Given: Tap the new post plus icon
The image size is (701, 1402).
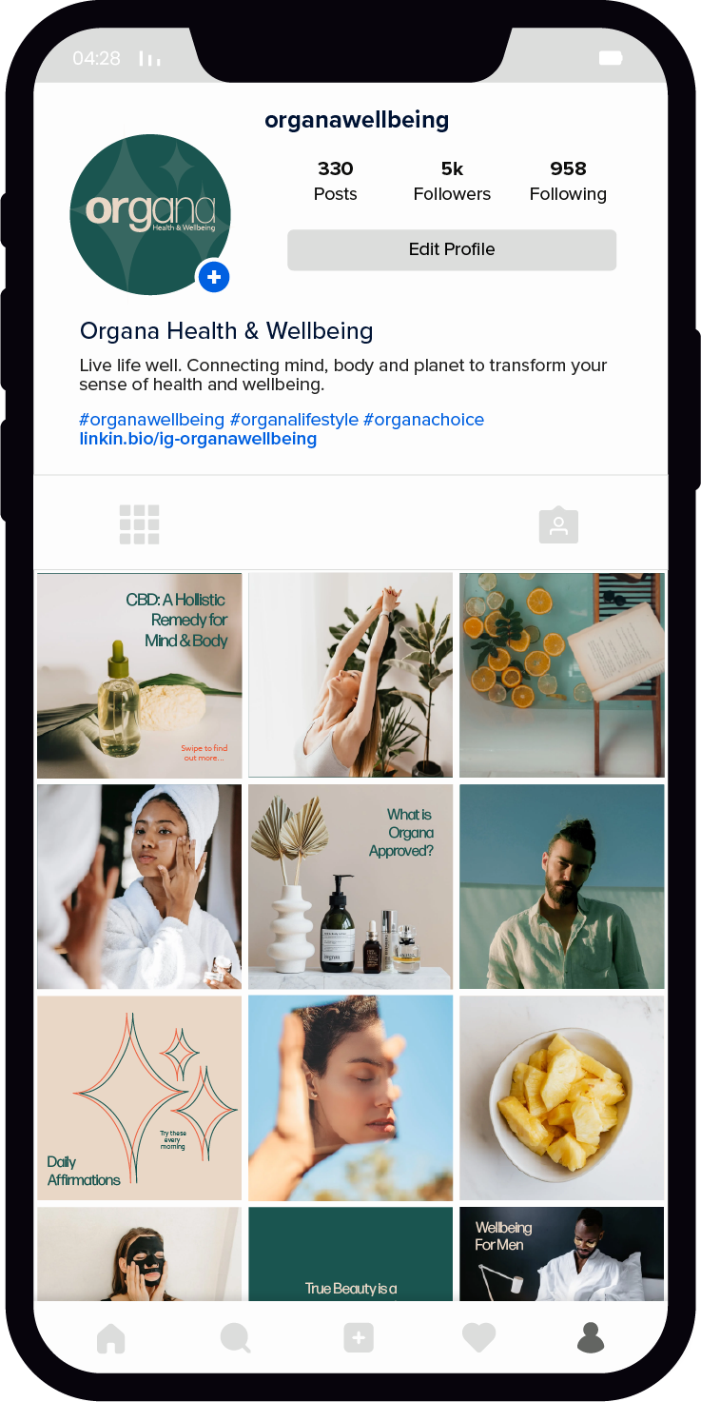Looking at the screenshot, I should point(359,1337).
